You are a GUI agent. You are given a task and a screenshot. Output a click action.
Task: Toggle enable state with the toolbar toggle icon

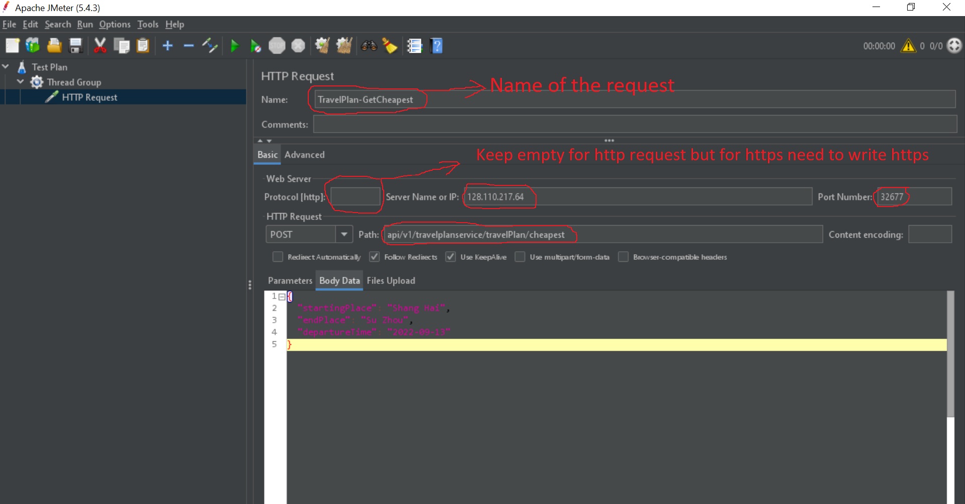pyautogui.click(x=210, y=46)
